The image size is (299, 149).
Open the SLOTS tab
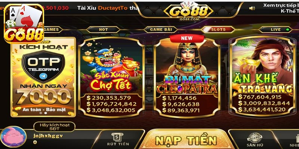coord(218,30)
